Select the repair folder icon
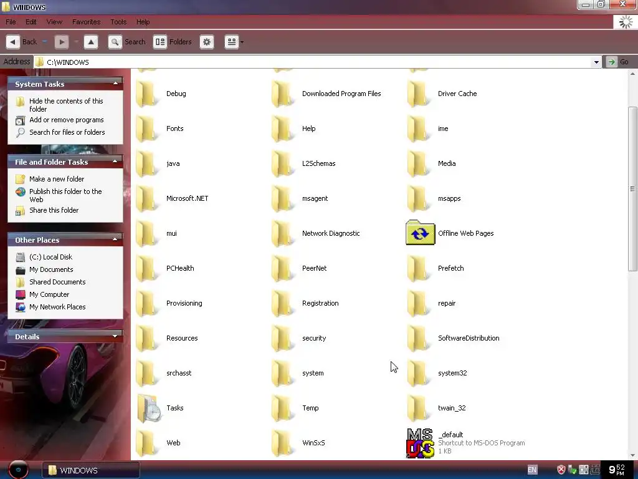 [418, 304]
